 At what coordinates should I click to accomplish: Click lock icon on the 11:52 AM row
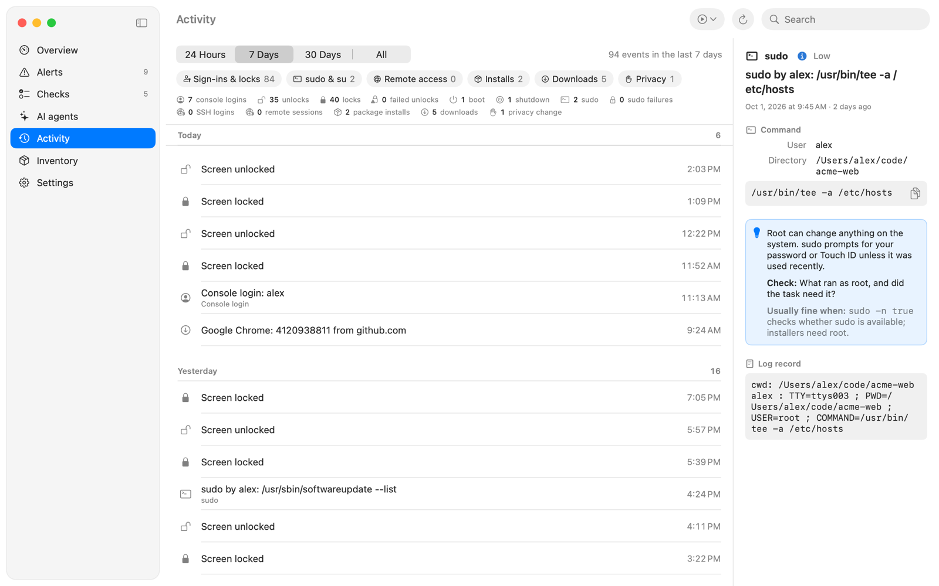click(x=185, y=266)
